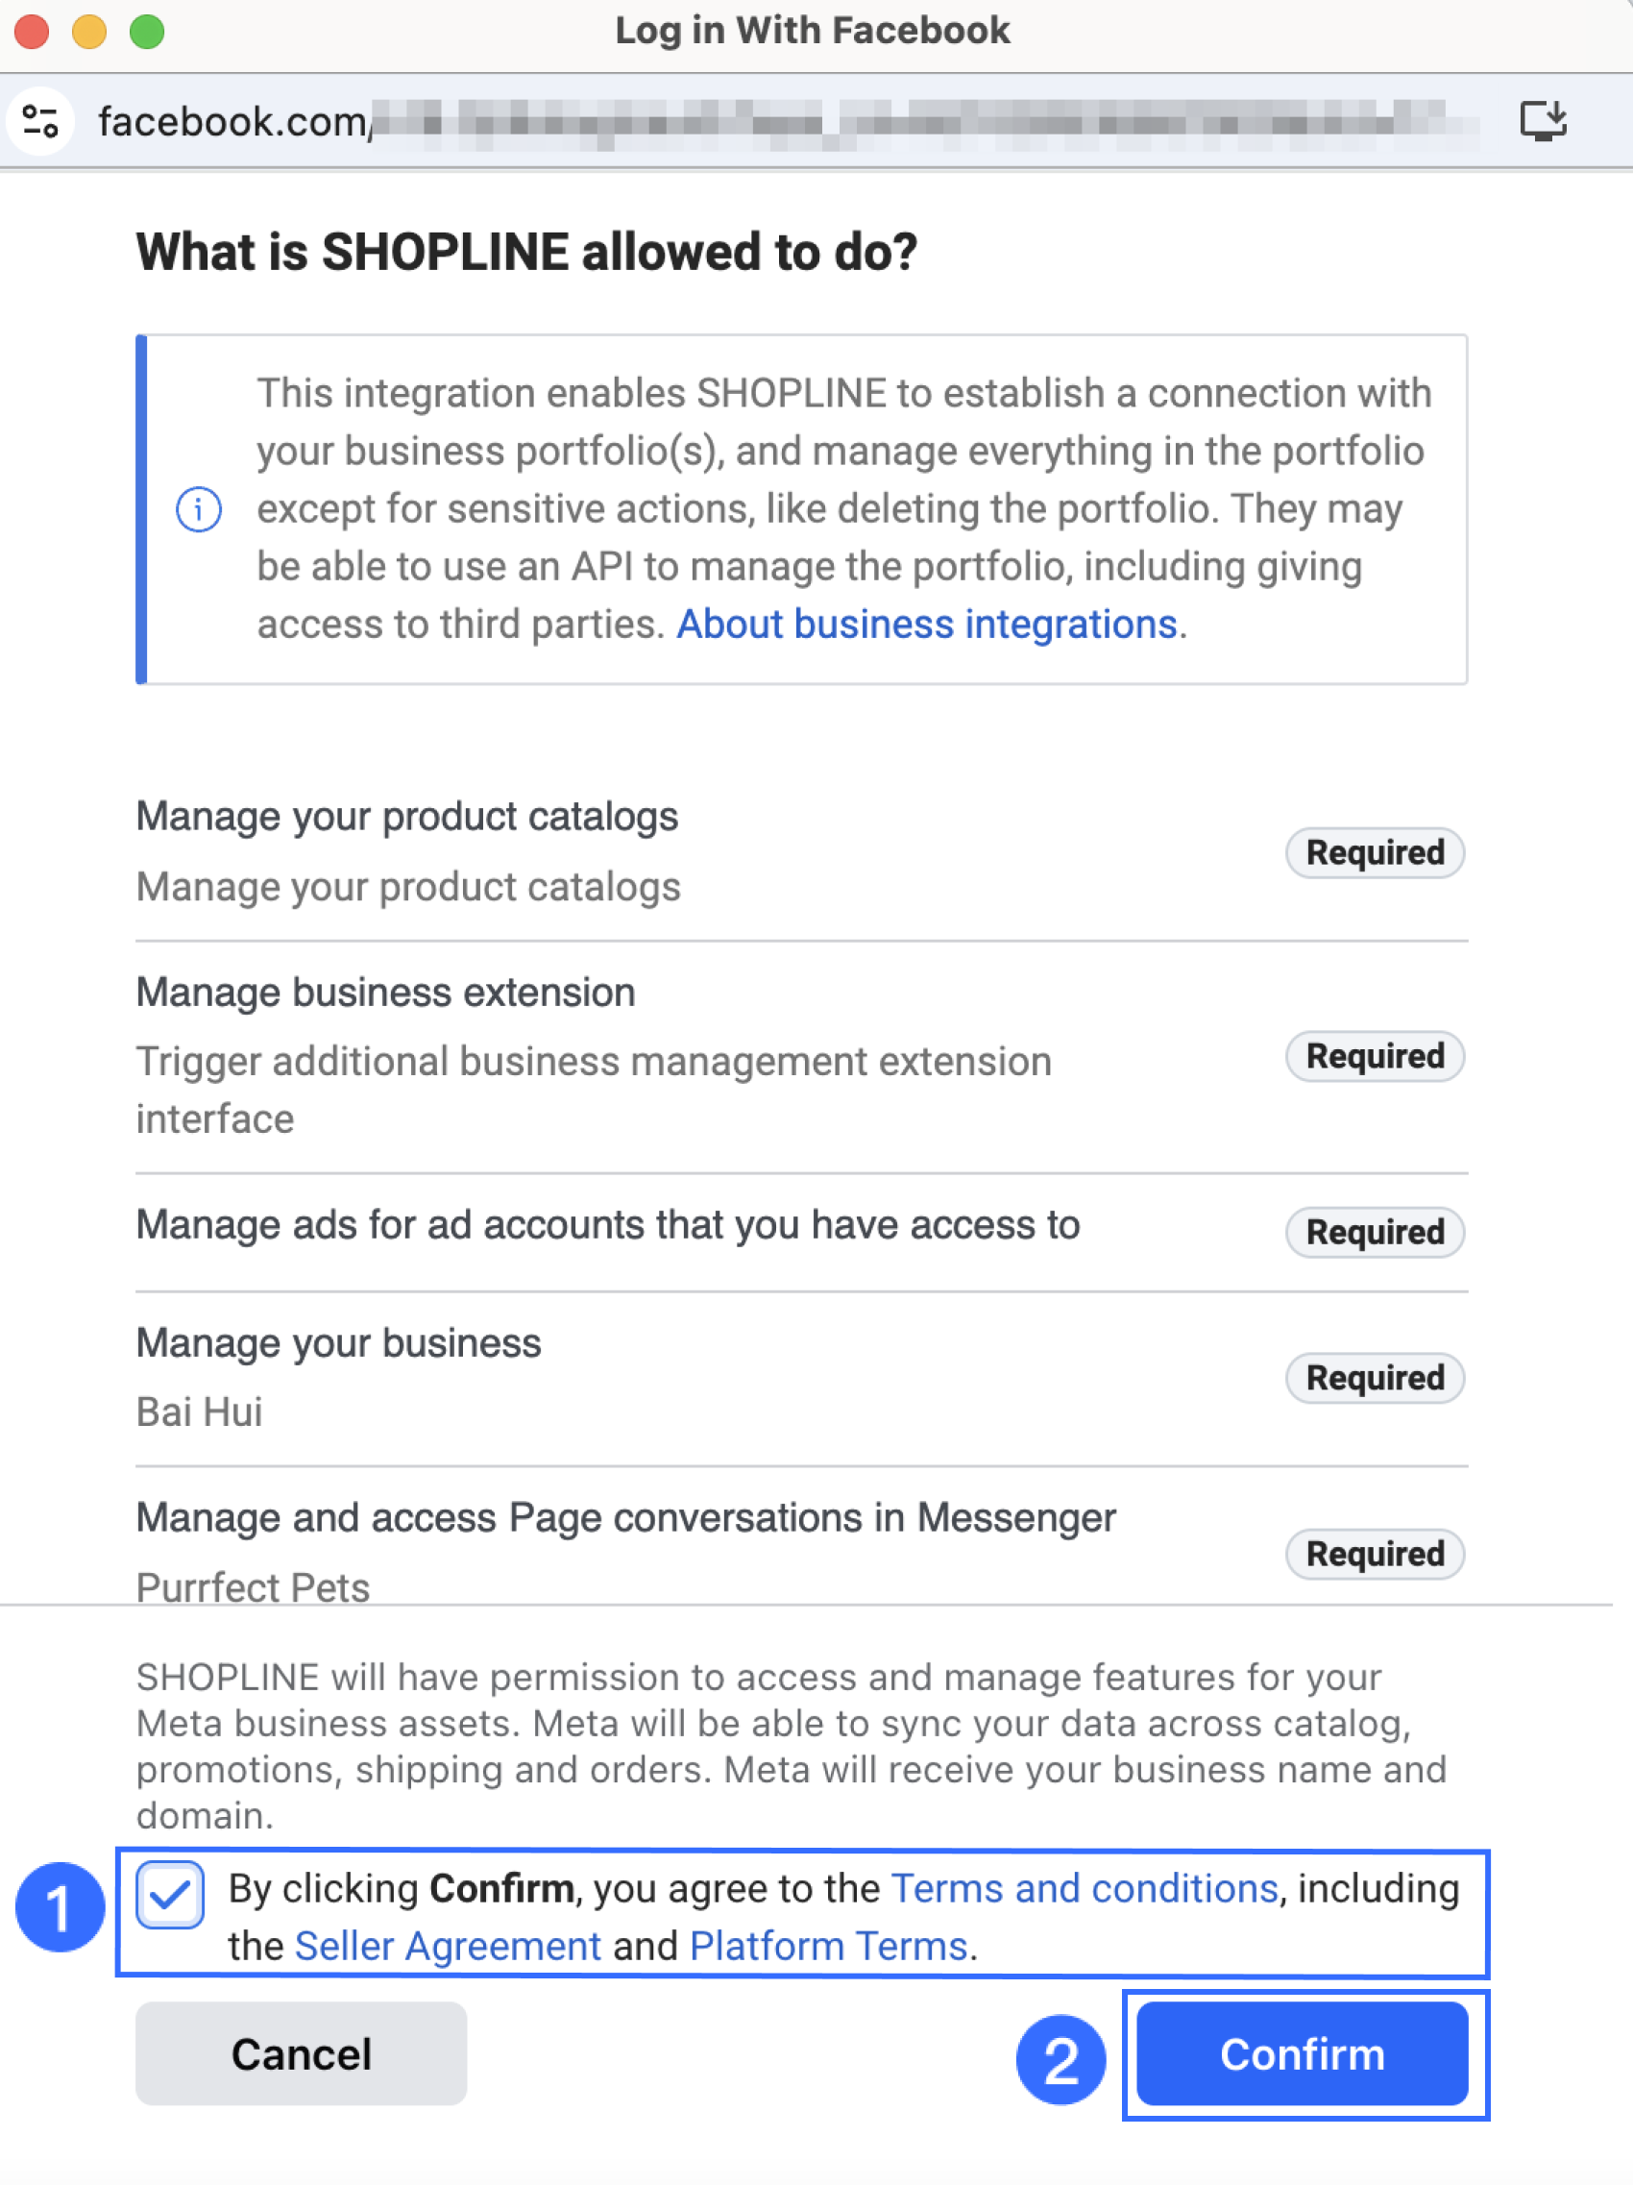Screen dimensions: 1633x2185
Task: Click the yellow minimize window button
Action: 89,32
